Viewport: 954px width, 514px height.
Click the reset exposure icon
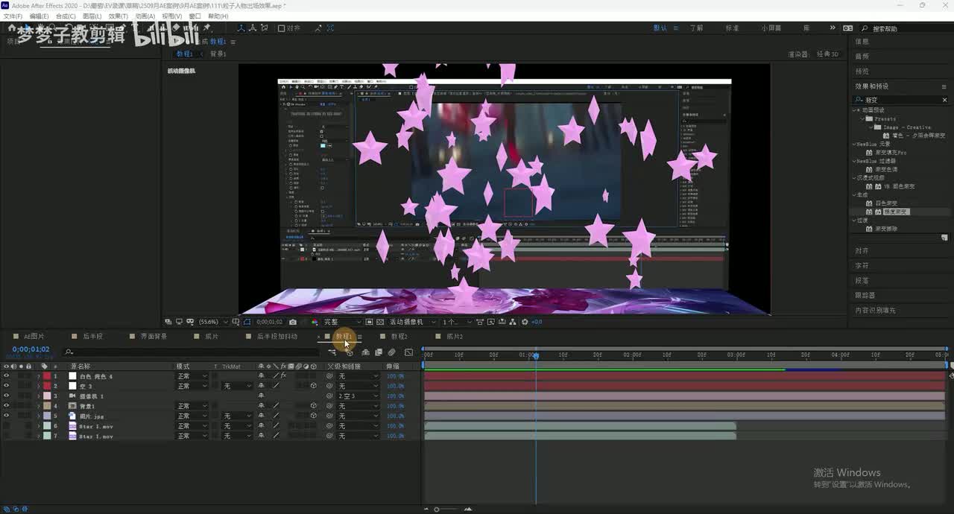click(x=525, y=322)
